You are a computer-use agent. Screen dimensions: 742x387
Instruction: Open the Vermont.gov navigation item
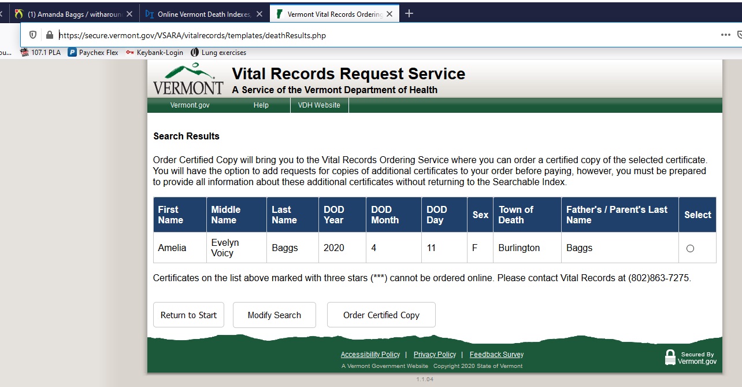click(x=190, y=105)
